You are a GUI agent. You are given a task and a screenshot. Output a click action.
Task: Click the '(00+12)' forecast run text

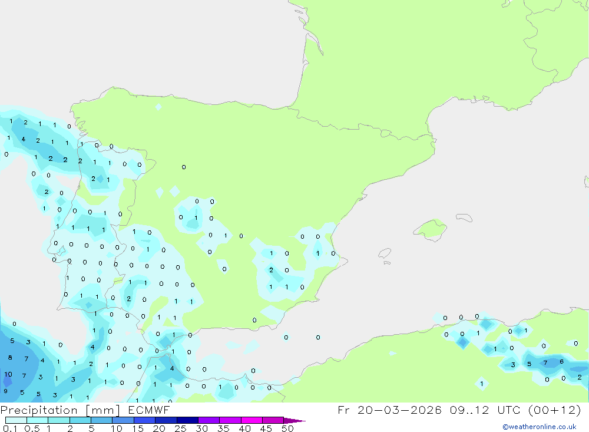click(554, 410)
